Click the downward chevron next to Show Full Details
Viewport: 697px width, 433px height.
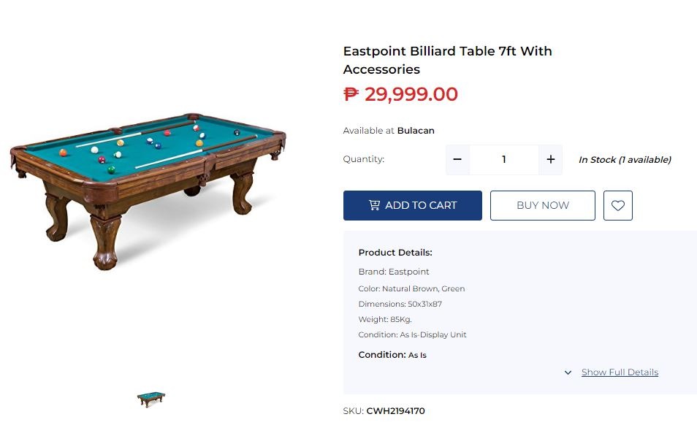pos(568,372)
